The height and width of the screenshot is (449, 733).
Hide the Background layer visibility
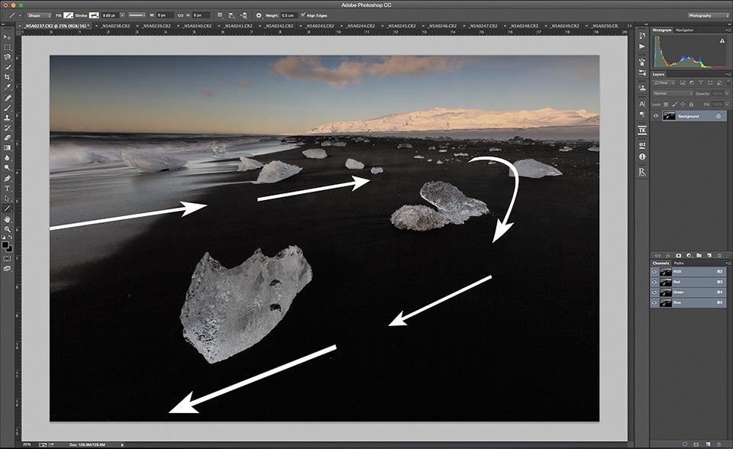click(x=656, y=116)
